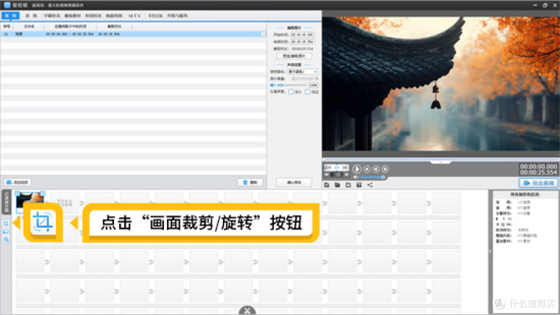Image resolution: width=560 pixels, height=315 pixels.
Task: Click the 00:00:25.554 total duration readout
Action: pos(538,172)
